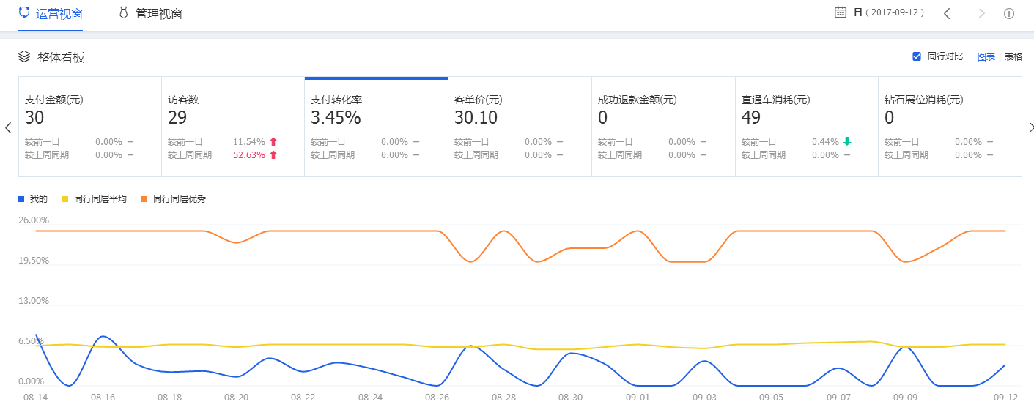1034x410 pixels.
Task: Click the calendar icon beside the date
Action: [841, 12]
